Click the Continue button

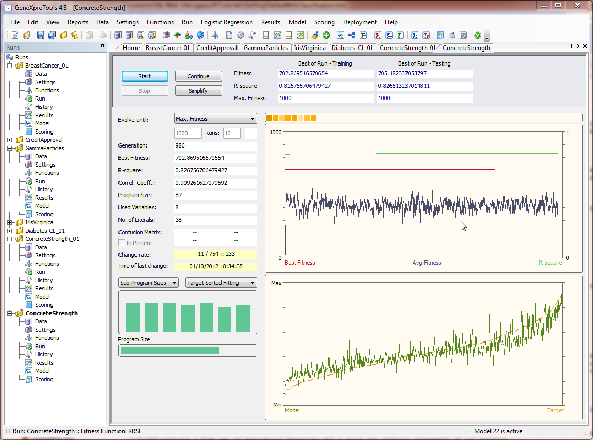pos(198,76)
